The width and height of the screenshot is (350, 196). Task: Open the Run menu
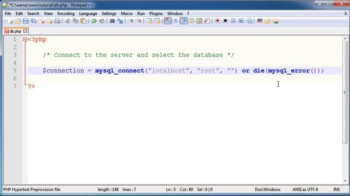coord(141,14)
